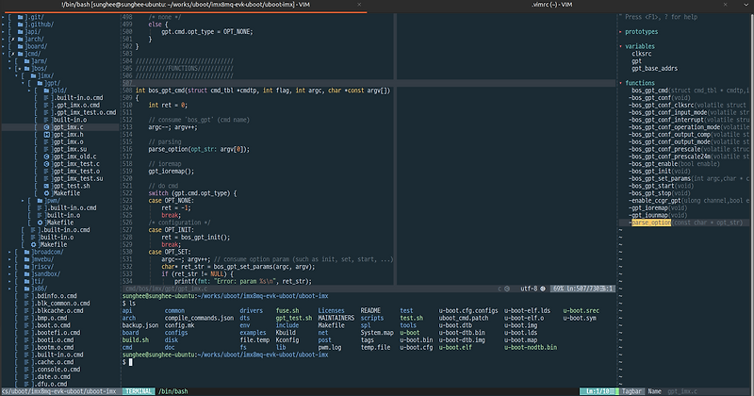The width and height of the screenshot is (754, 396).
Task: Click the folder icon of arm/
Action: point(27,61)
